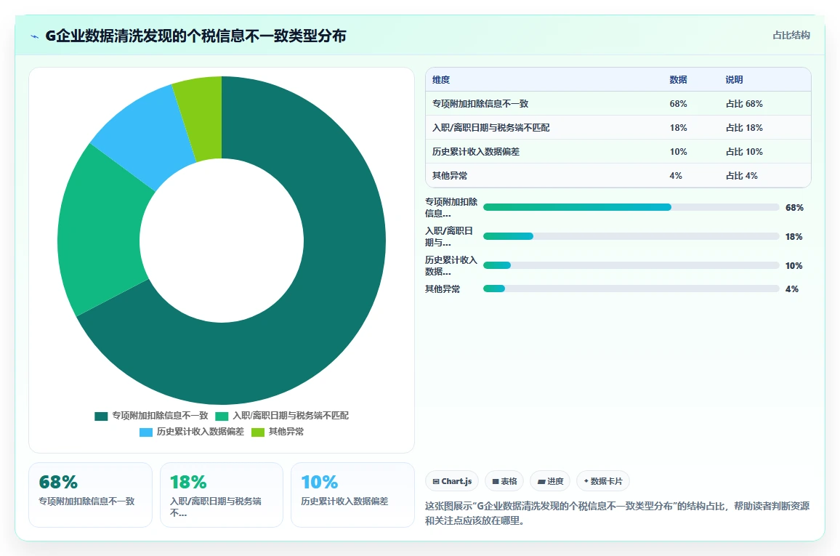Click the 10% progress bar

(x=631, y=265)
